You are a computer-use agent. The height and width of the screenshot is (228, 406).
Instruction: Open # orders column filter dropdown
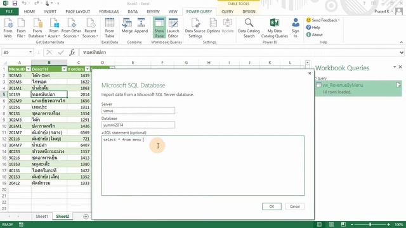88,69
